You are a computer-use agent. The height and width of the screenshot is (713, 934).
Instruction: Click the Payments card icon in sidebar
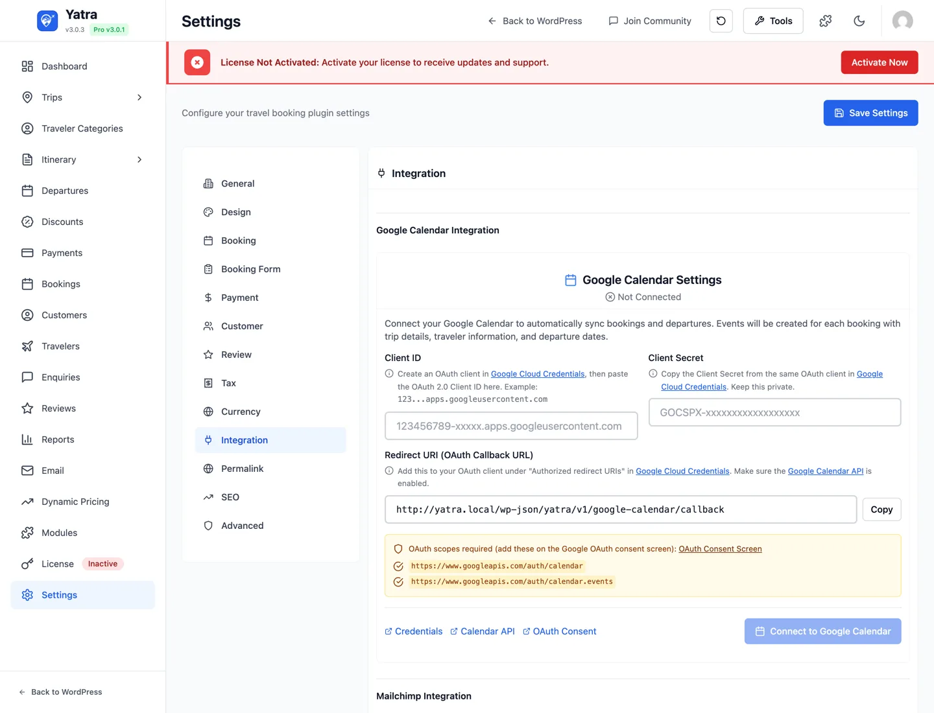[27, 253]
